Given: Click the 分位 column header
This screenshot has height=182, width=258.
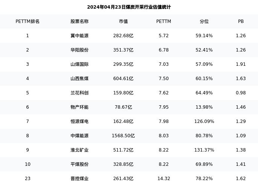Looking at the screenshot, I should pyautogui.click(x=204, y=21).
